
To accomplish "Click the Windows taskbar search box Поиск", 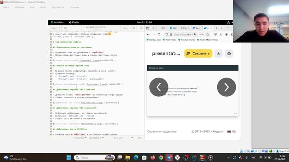I will click(94, 157).
